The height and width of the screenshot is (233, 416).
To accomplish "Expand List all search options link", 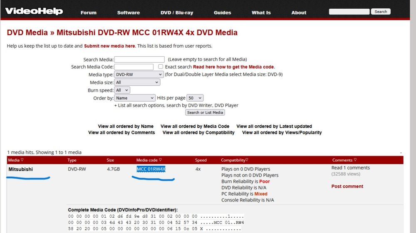I will (176, 105).
